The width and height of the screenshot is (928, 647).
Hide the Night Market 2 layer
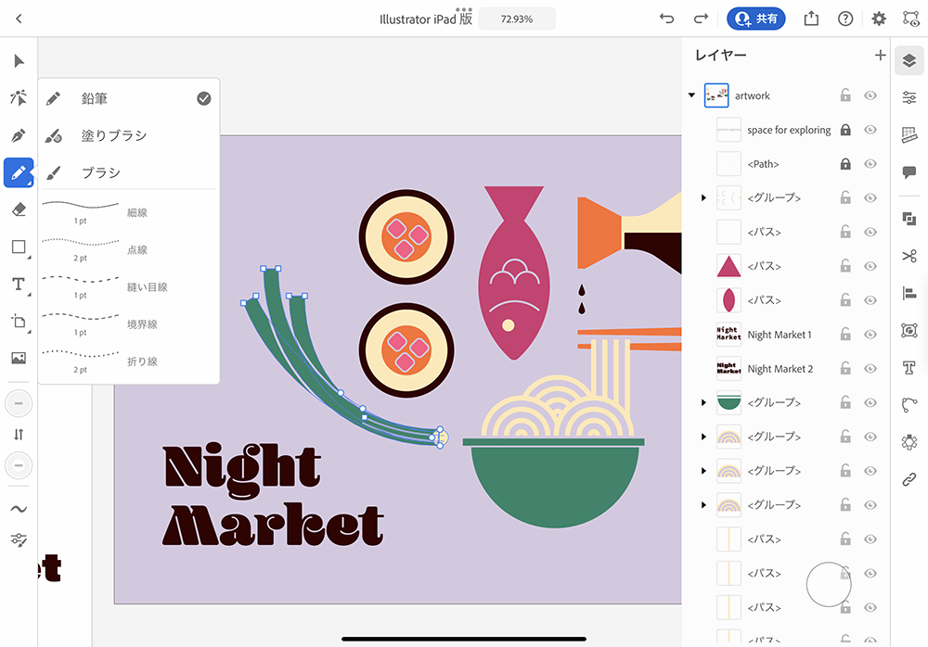870,369
